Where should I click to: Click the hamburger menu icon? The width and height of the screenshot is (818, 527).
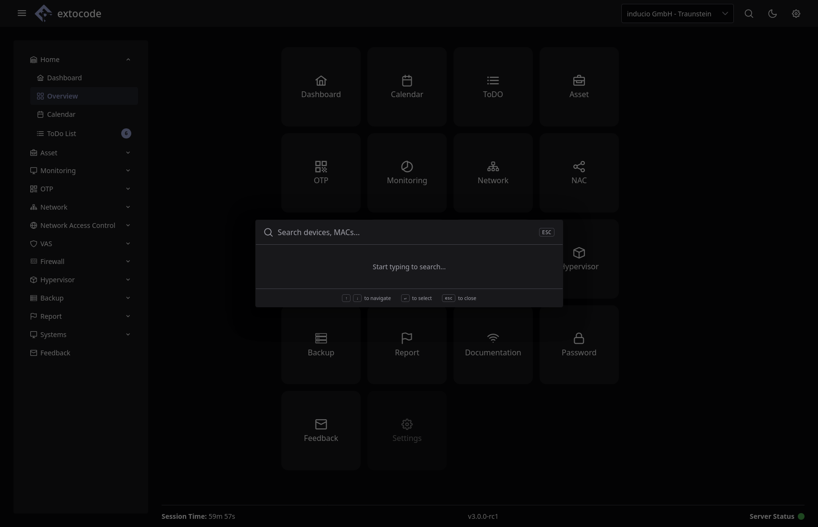click(22, 13)
